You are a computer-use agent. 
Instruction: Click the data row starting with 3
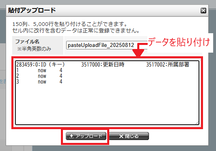39,82
